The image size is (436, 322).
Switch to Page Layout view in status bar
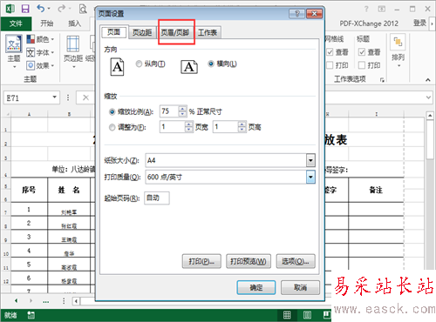(307, 315)
